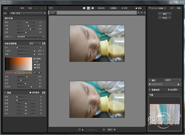Toggle the 自动展开 checkbox
The width and height of the screenshot is (185, 135).
coord(168,89)
